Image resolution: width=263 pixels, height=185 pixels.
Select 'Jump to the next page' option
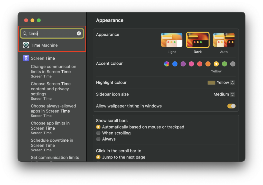pyautogui.click(x=98, y=157)
